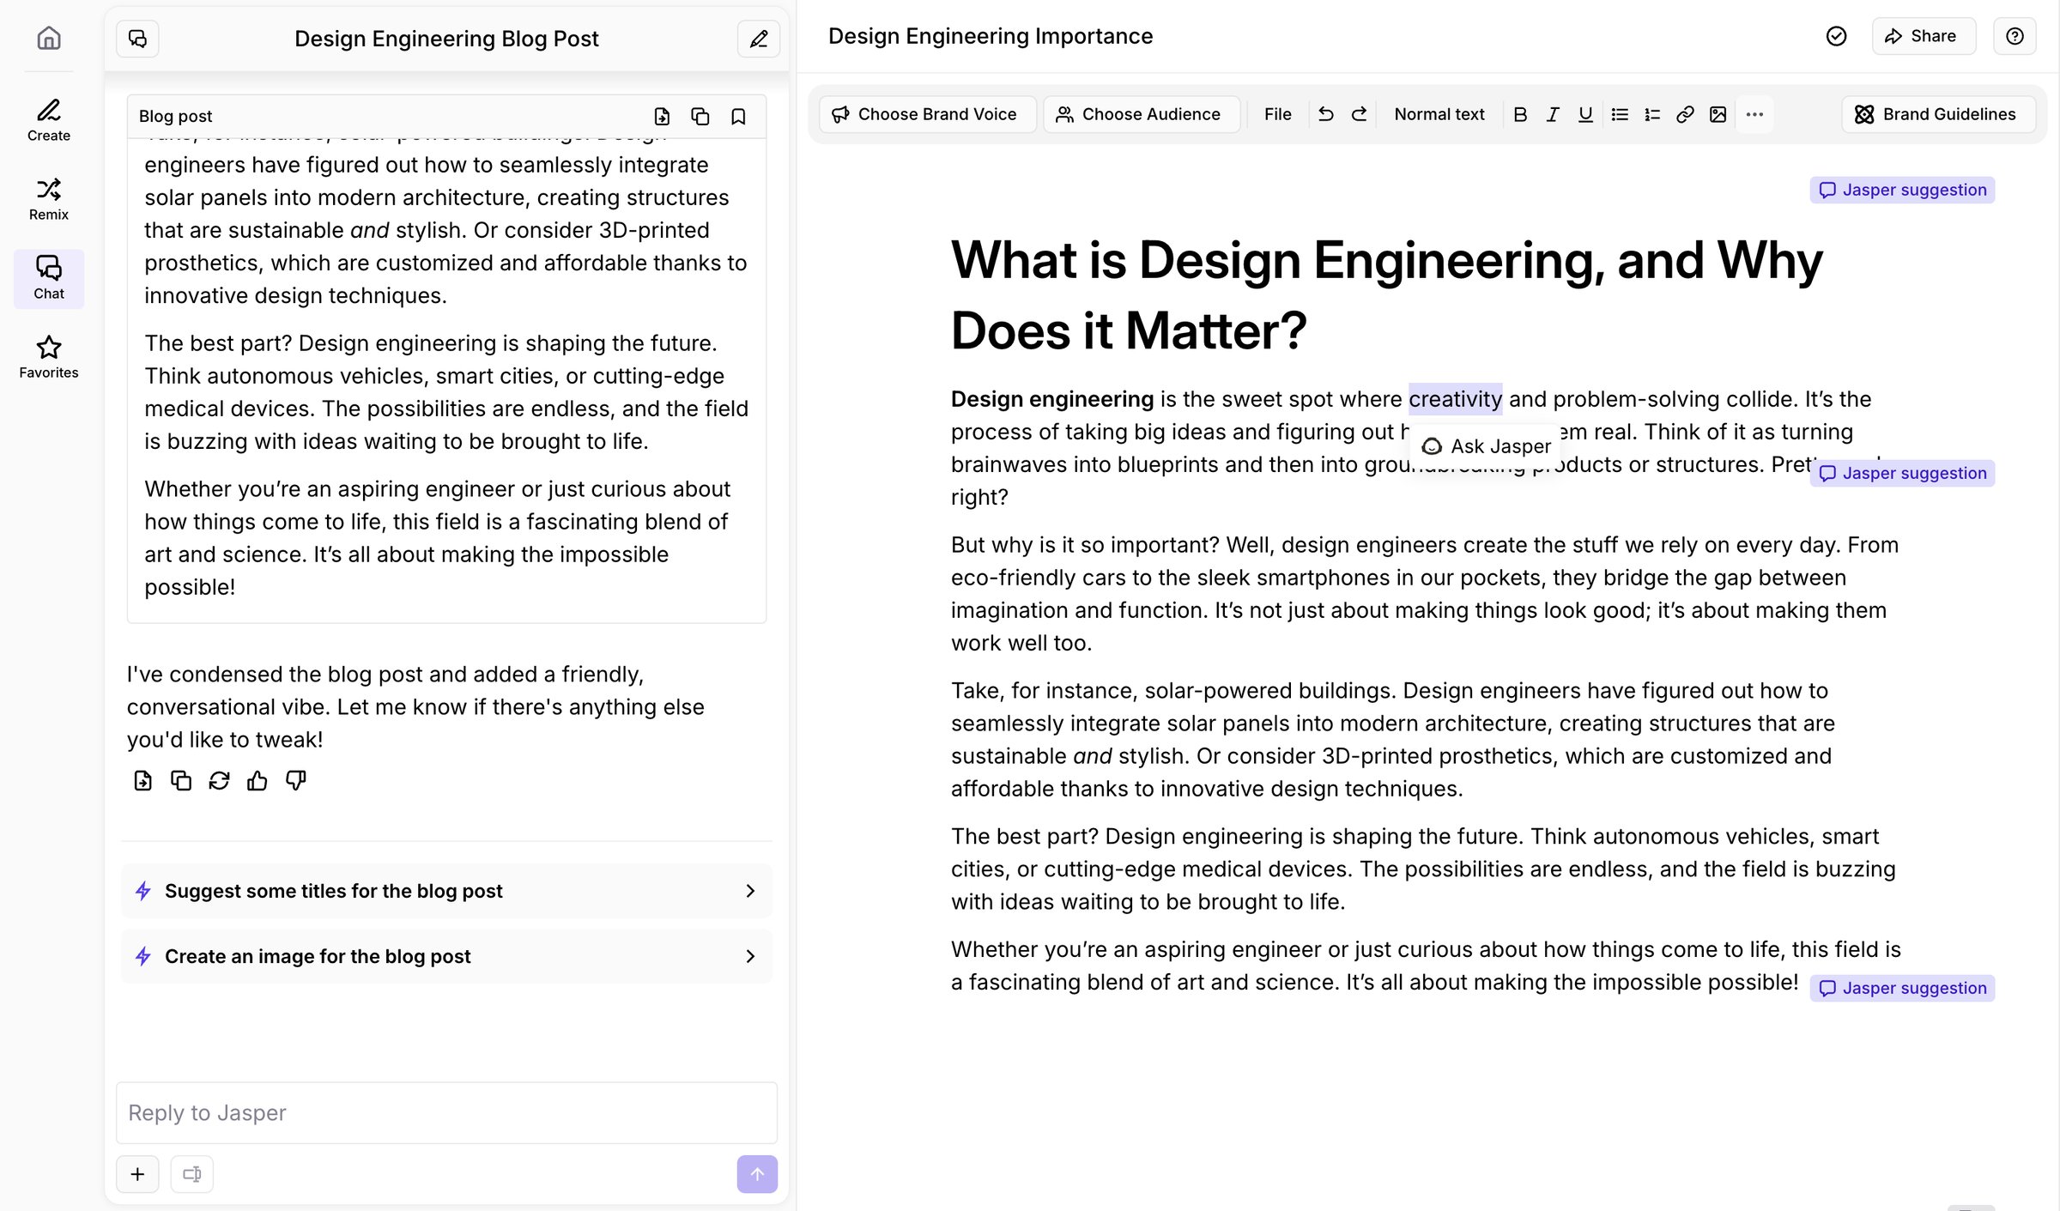Open Brand Guidelines panel
This screenshot has width=2060, height=1211.
pos(1938,114)
